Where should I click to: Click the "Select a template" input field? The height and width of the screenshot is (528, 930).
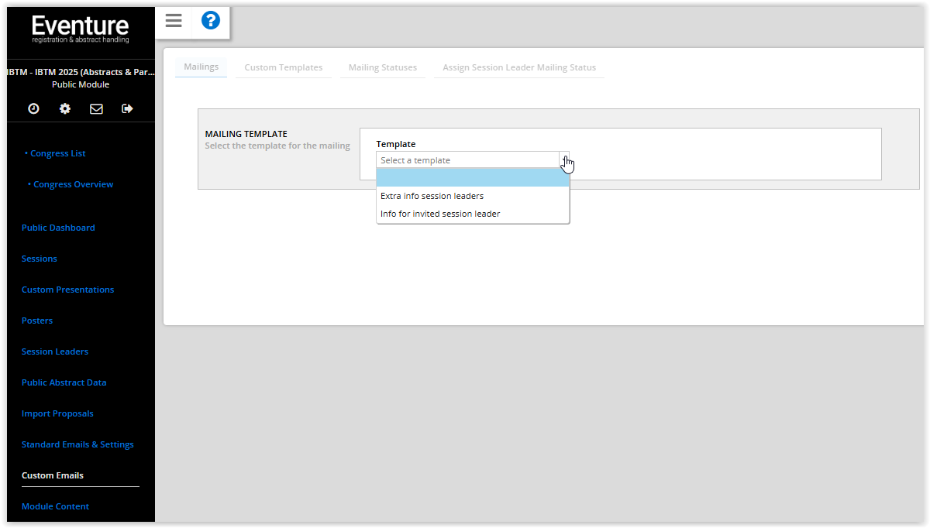pos(467,160)
